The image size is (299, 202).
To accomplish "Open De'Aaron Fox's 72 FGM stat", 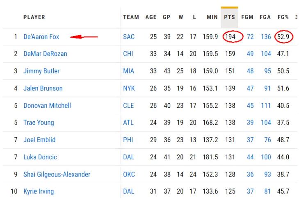I will point(250,37).
